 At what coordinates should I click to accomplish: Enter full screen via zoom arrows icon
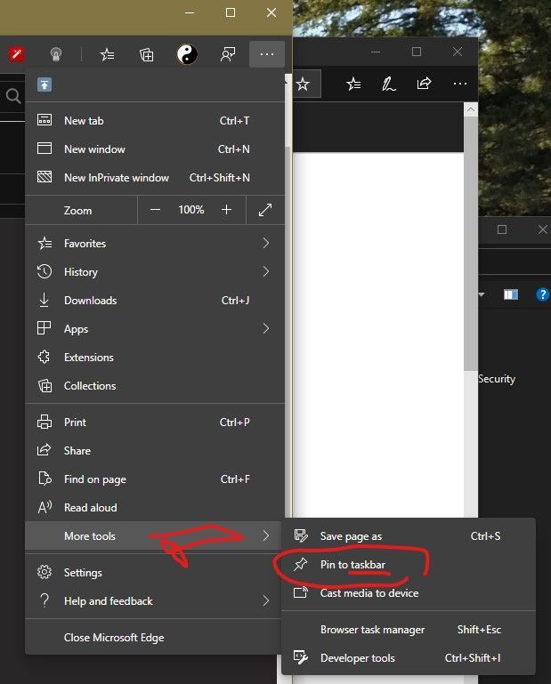(265, 210)
